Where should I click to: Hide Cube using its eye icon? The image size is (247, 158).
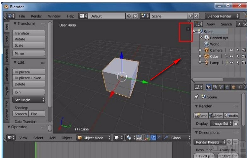(231, 56)
